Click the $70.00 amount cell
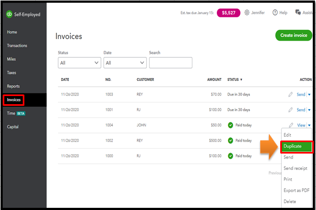Image resolution: width=316 pixels, height=210 pixels. coord(216,94)
